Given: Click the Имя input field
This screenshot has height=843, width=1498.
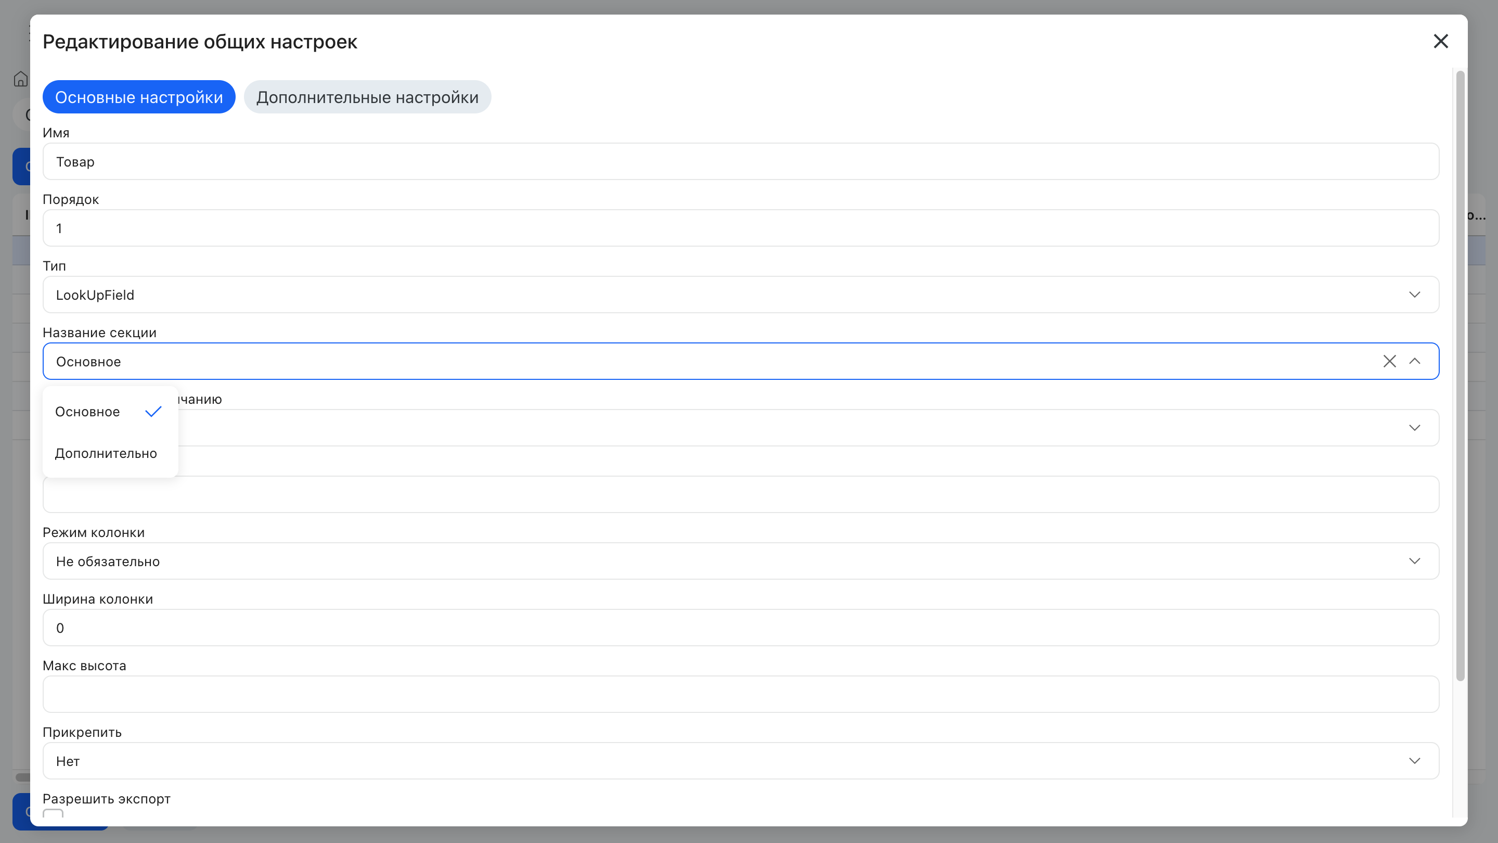Looking at the screenshot, I should 741,162.
